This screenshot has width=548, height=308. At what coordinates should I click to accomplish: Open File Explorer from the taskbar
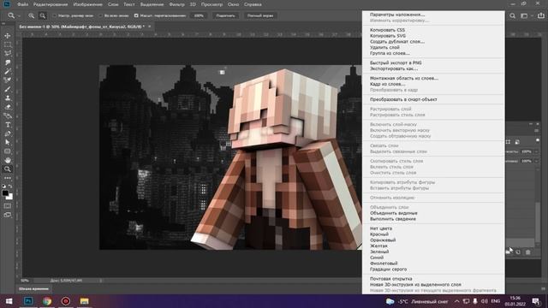84,301
